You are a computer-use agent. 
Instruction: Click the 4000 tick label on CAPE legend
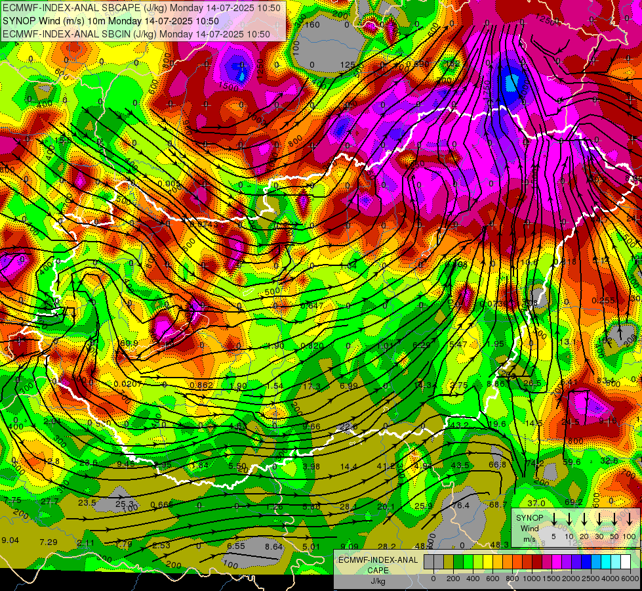(611, 579)
